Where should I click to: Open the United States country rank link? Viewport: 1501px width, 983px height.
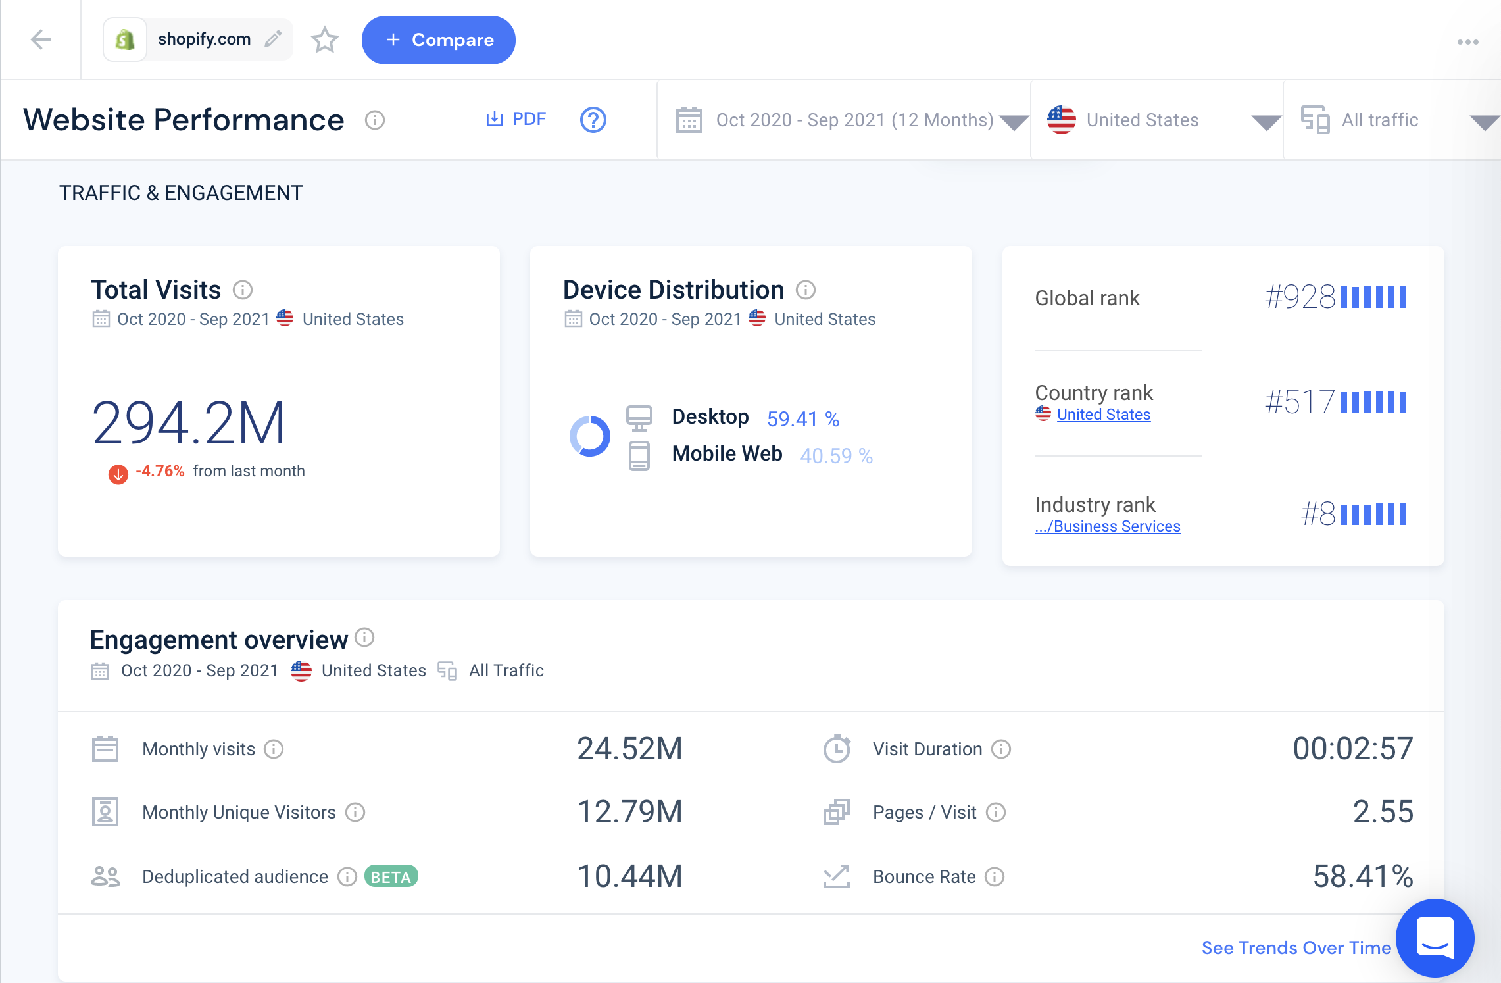pos(1104,415)
